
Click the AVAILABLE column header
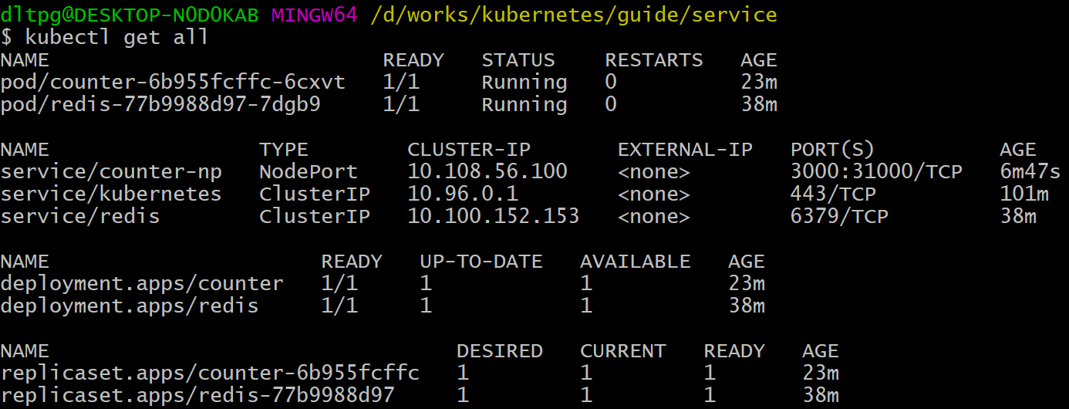636,262
